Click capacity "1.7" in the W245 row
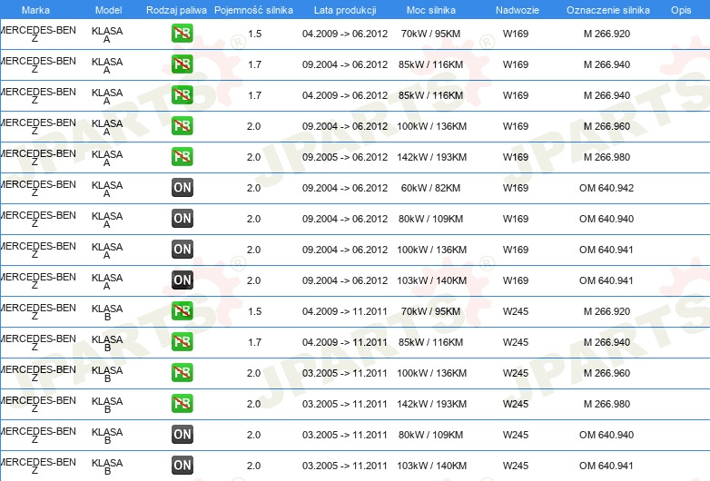The height and width of the screenshot is (481, 710). 254,342
